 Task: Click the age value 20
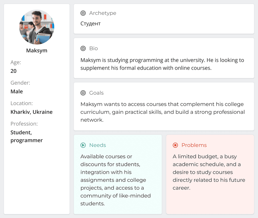point(14,71)
